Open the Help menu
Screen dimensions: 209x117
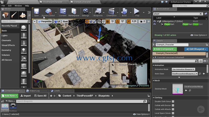pyautogui.click(x=27, y=6)
